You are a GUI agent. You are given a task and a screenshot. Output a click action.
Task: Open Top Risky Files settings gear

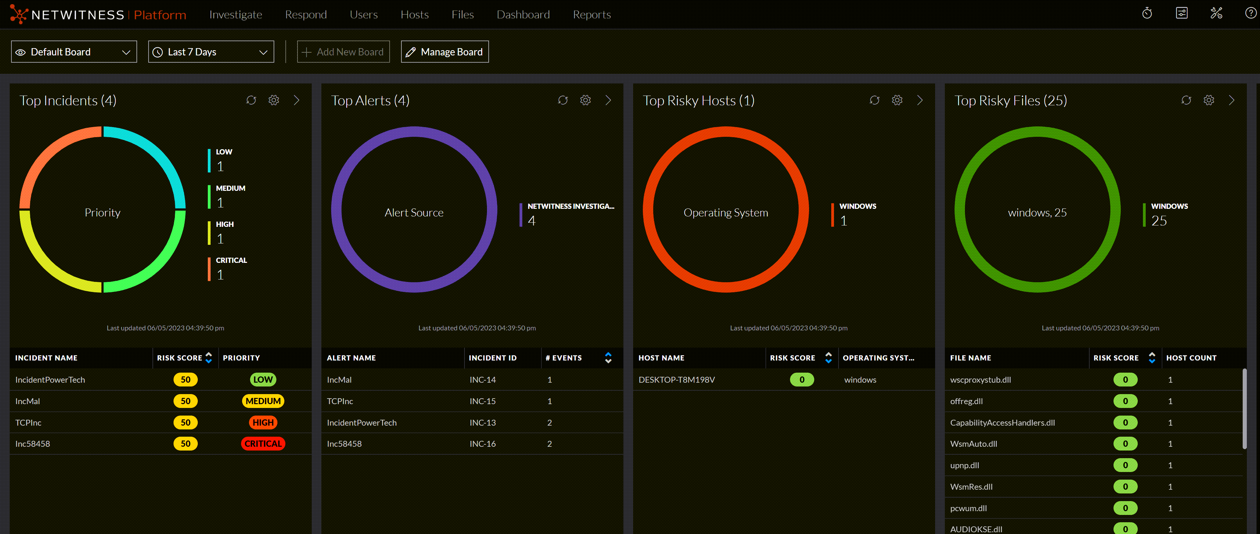[1208, 100]
